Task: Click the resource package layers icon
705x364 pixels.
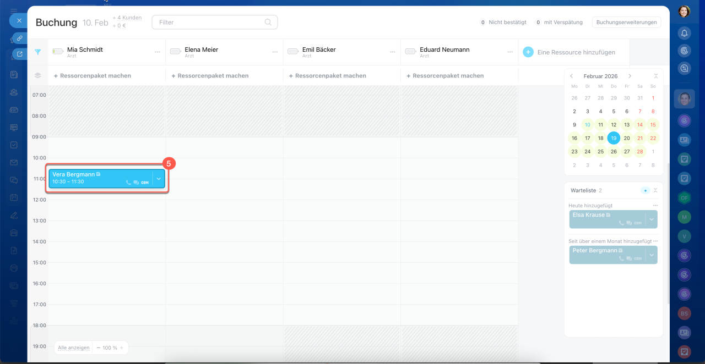Action: click(x=37, y=75)
